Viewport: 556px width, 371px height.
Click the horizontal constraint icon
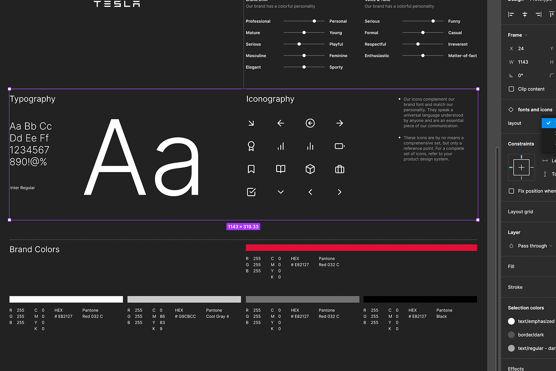click(545, 160)
